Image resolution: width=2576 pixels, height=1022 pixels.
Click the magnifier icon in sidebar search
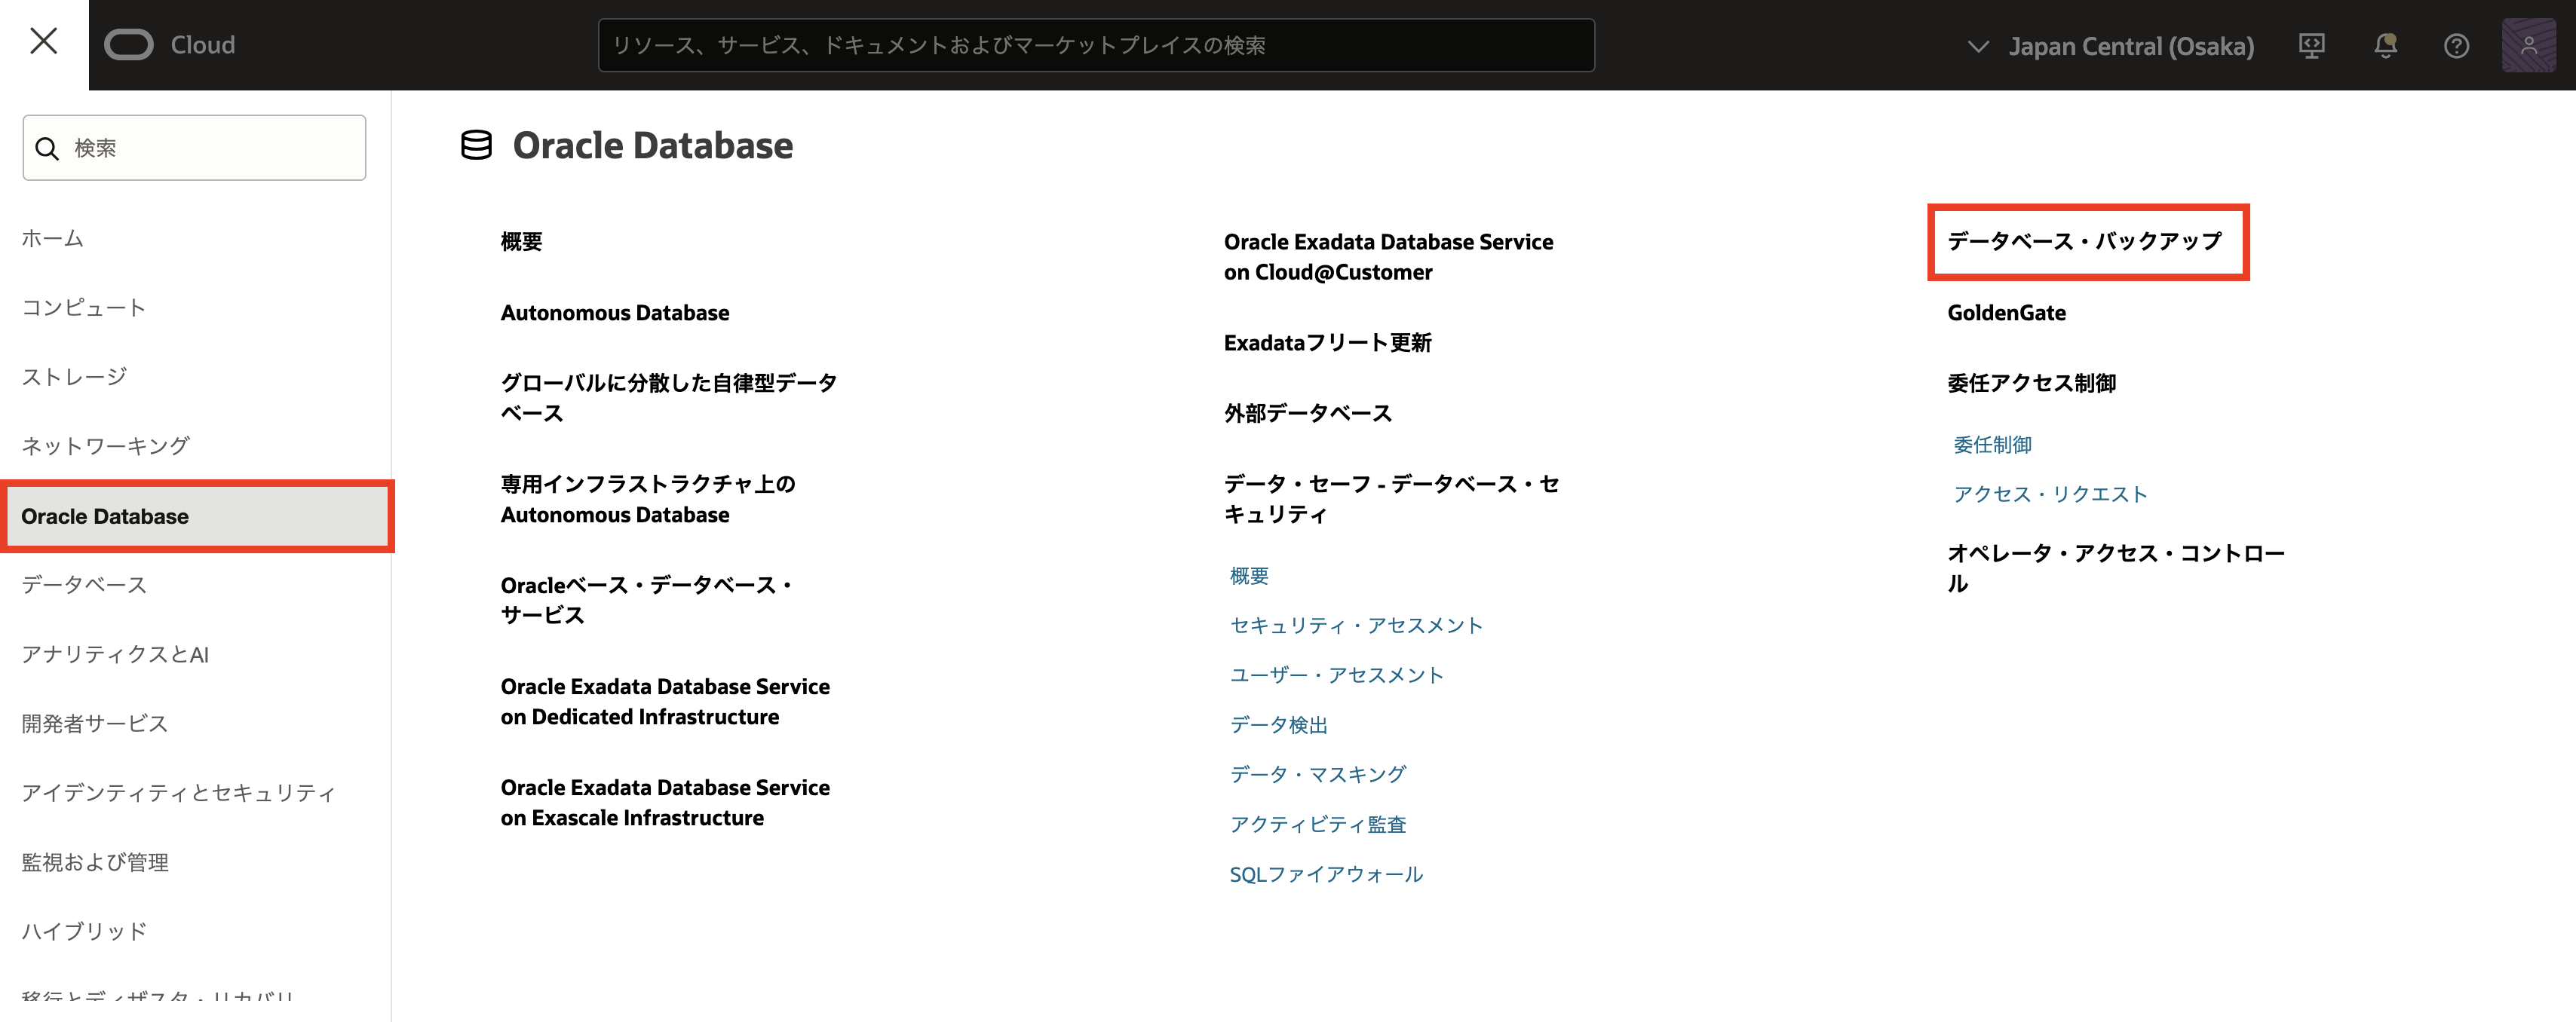click(47, 149)
